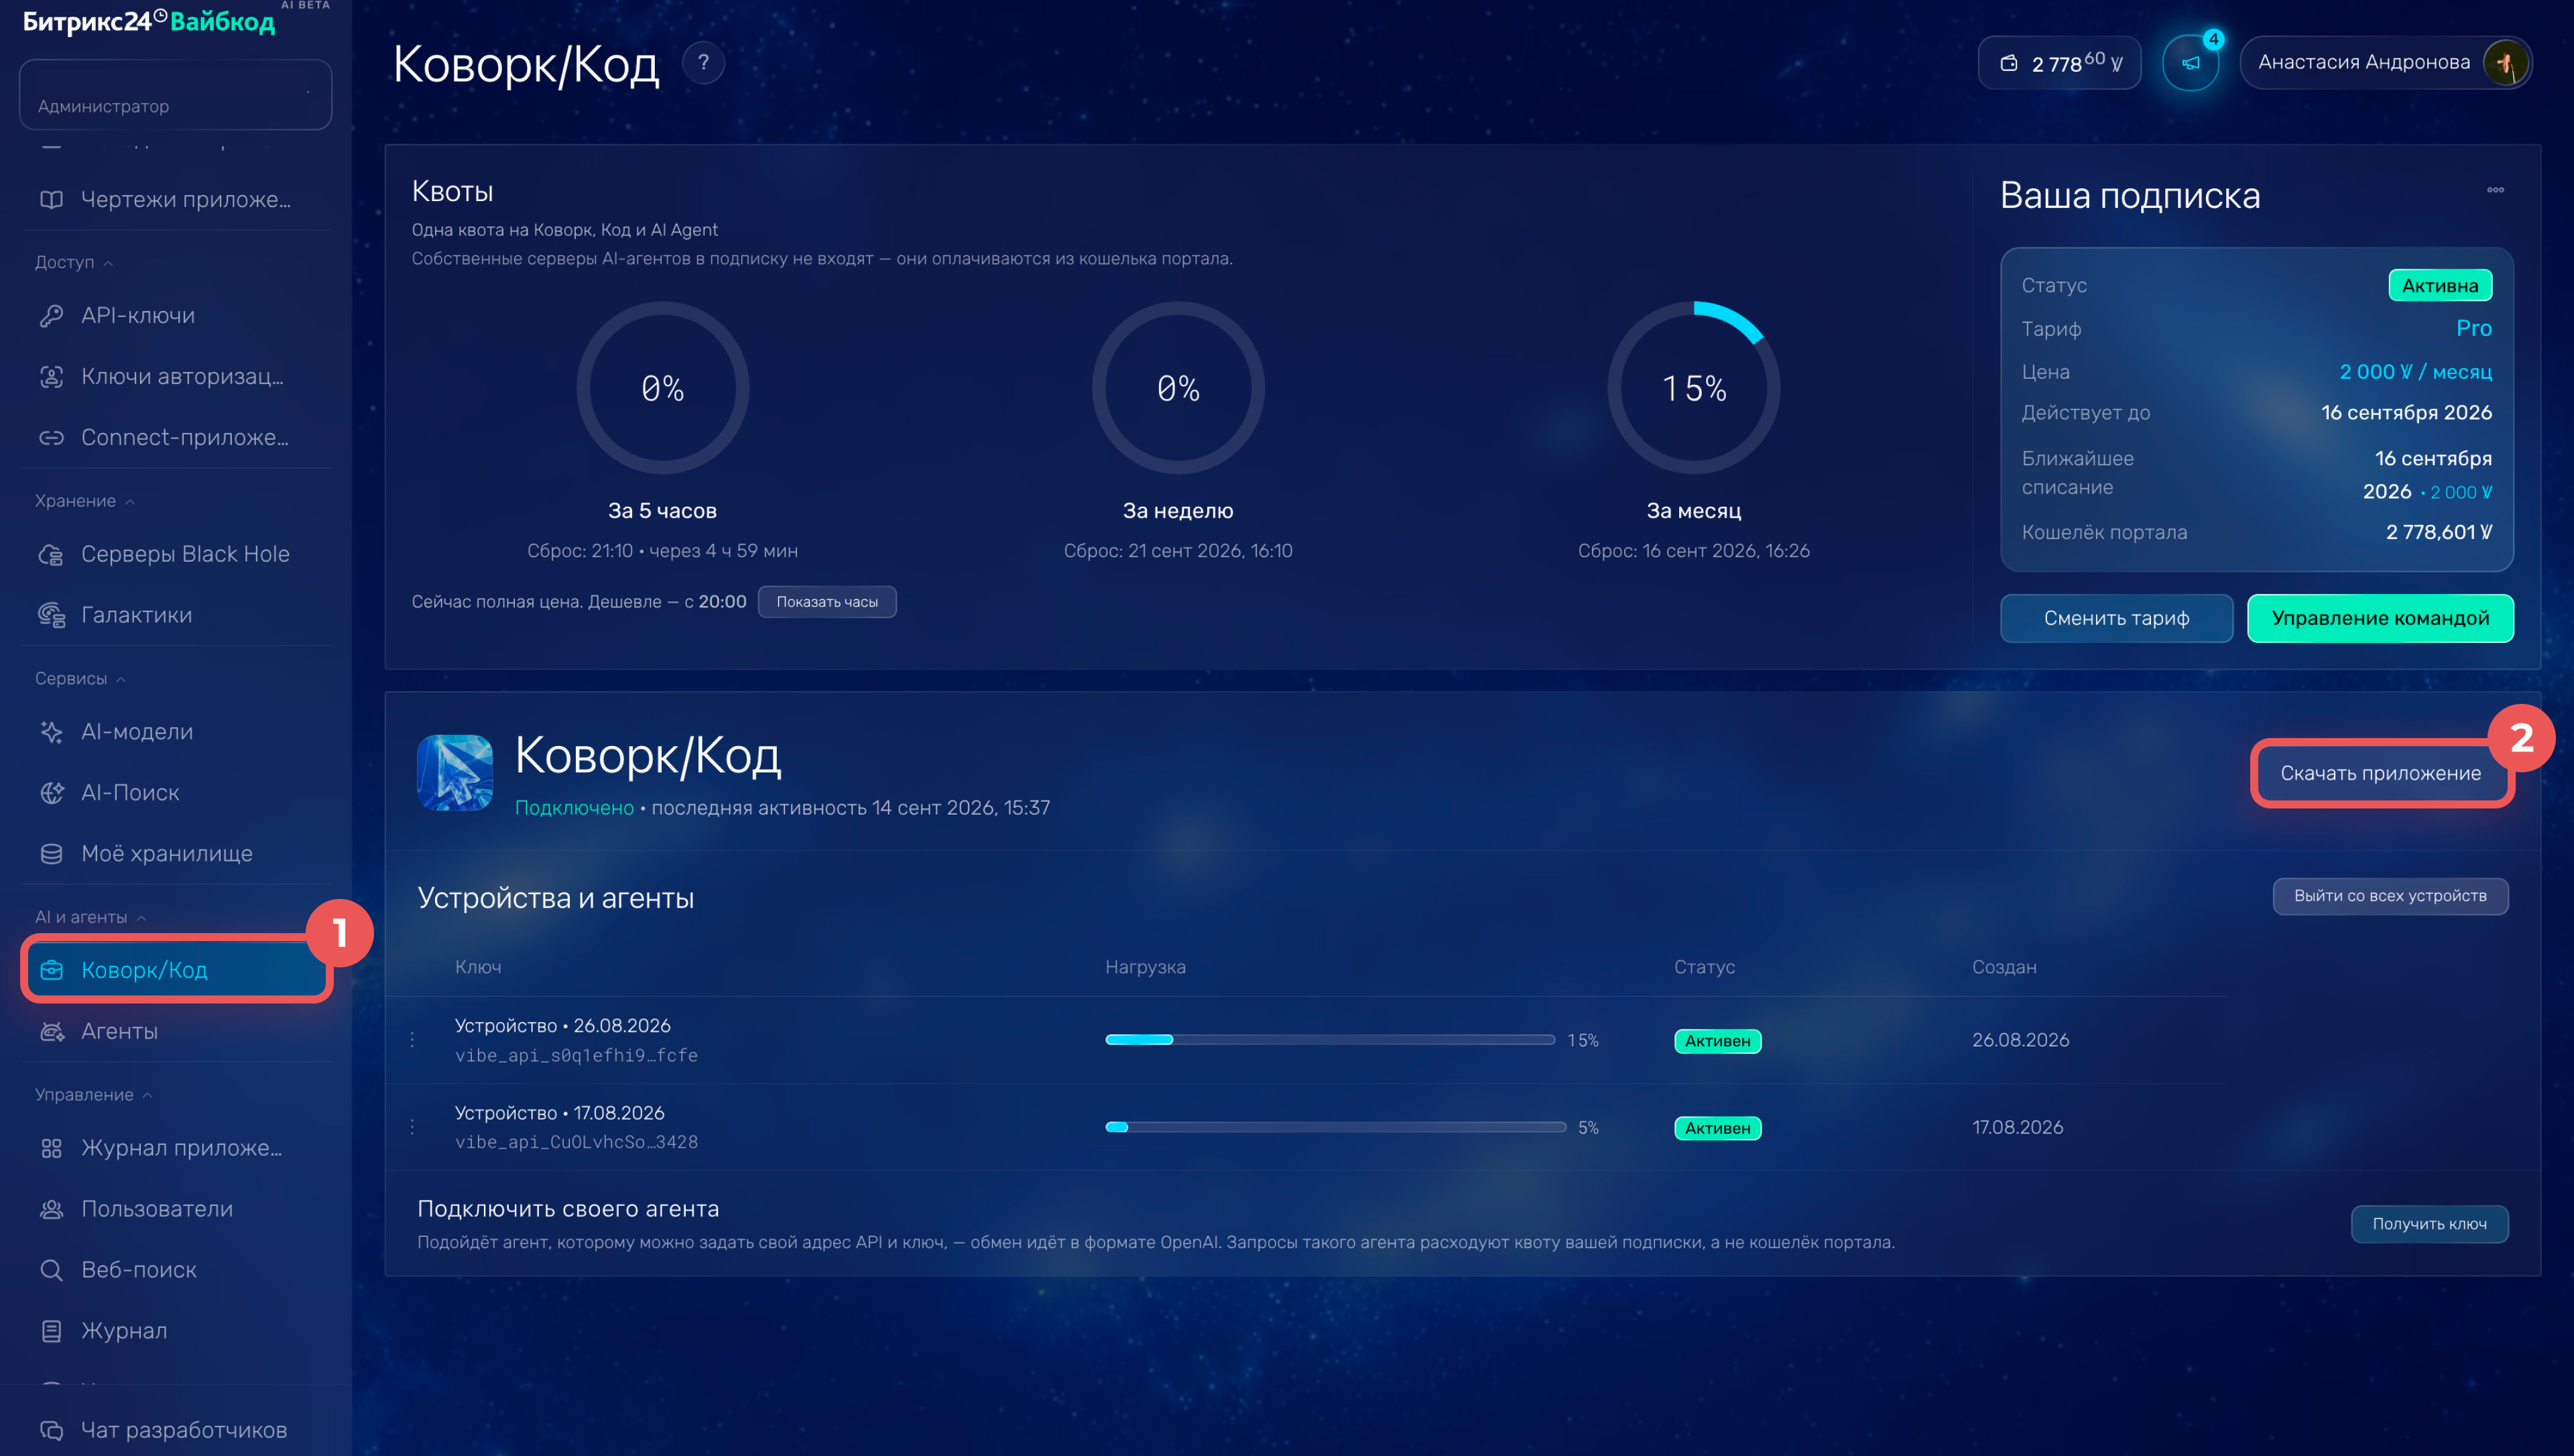Viewport: 2574px width, 1456px height.
Task: Open the wallet balance indicator
Action: pyautogui.click(x=2059, y=63)
